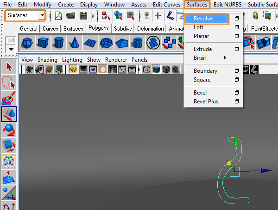The image size is (278, 210).
Task: Switch to the Curves shelf tab
Action: coord(51,29)
